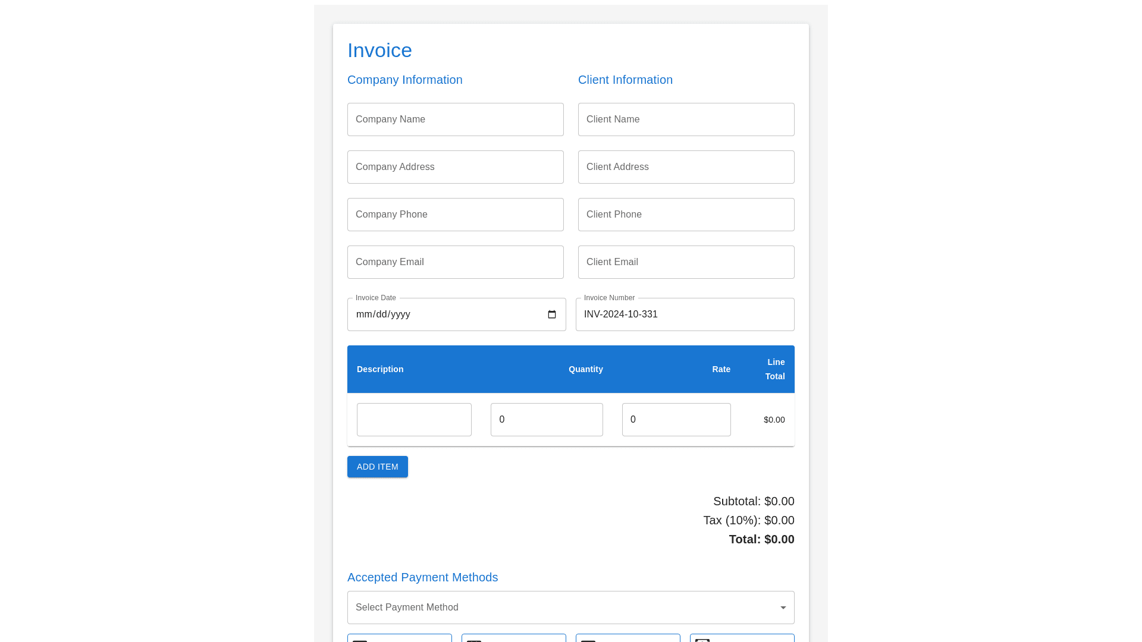This screenshot has height=642, width=1142.
Task: Click the Rate input in the item row
Action: 676,420
